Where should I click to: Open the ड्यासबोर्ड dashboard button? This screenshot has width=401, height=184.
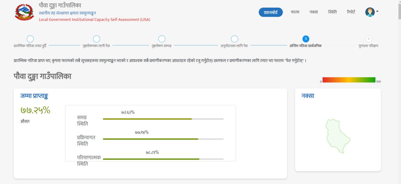[x=271, y=12]
